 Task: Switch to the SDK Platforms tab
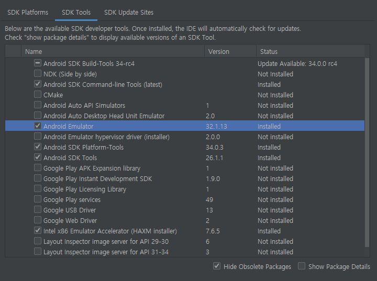28,12
